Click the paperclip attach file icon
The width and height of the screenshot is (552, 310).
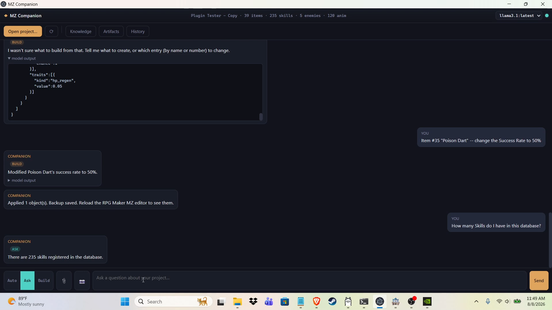(64, 281)
